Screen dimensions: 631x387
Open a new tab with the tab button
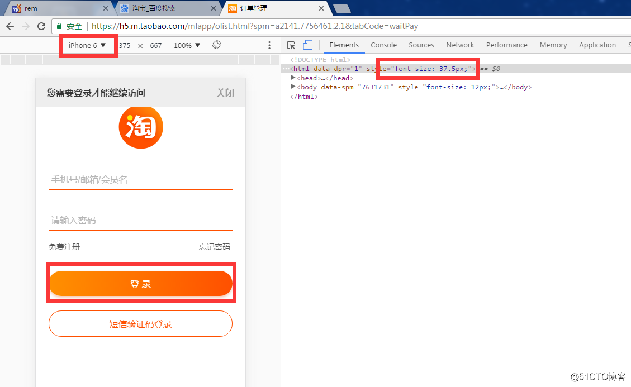click(342, 8)
